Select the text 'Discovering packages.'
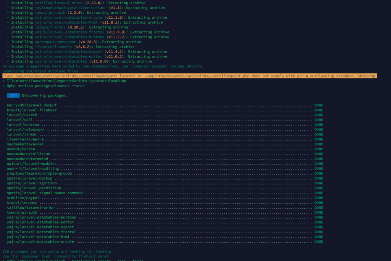The width and height of the screenshot is (391, 261). pyautogui.click(x=44, y=95)
